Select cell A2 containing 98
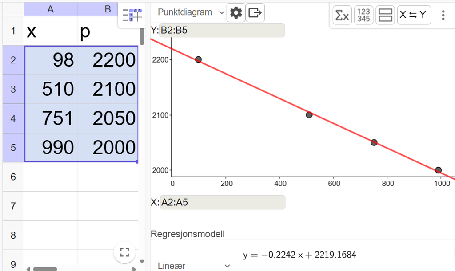Image resolution: width=455 pixels, height=271 pixels. click(x=50, y=59)
